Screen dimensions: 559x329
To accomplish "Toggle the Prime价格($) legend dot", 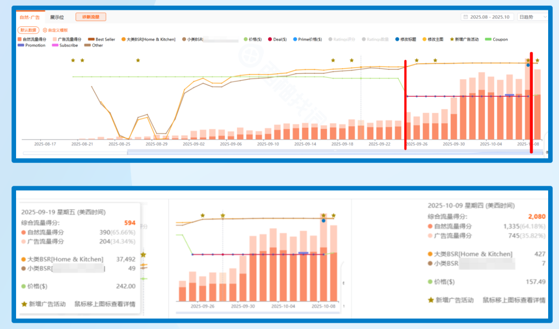I will point(295,39).
